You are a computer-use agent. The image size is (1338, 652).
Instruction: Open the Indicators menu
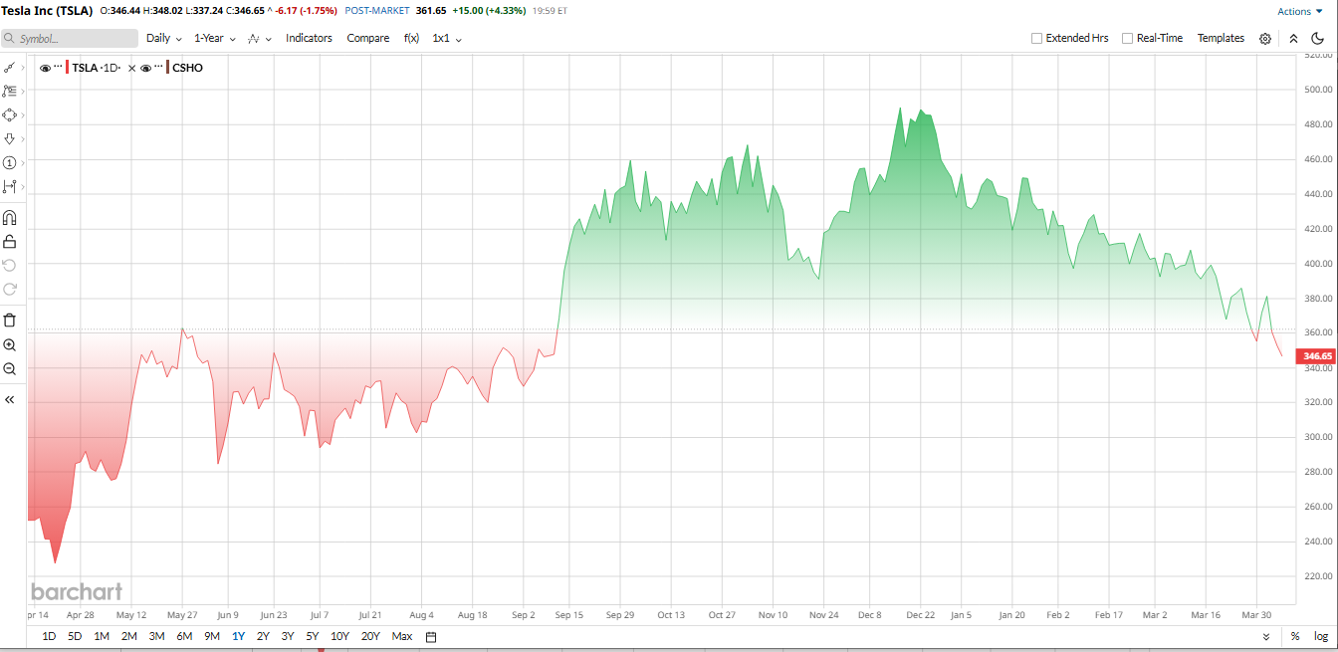(x=309, y=39)
